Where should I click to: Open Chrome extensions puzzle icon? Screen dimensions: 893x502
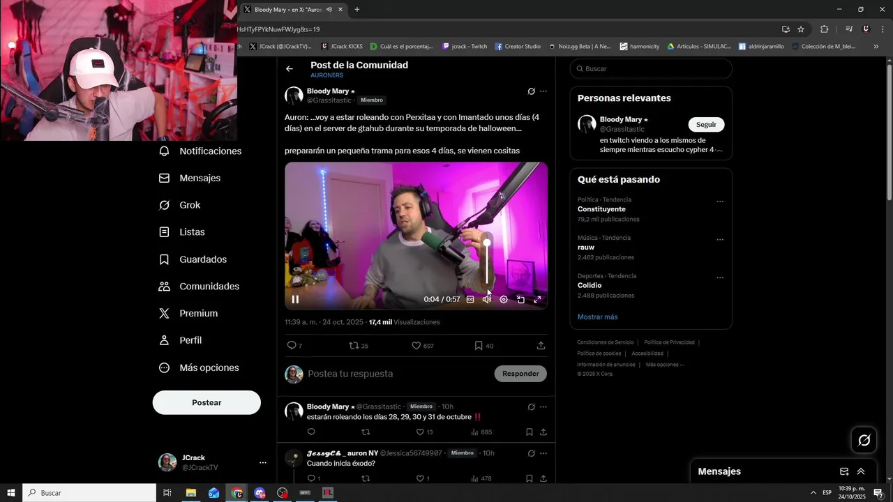tap(824, 29)
